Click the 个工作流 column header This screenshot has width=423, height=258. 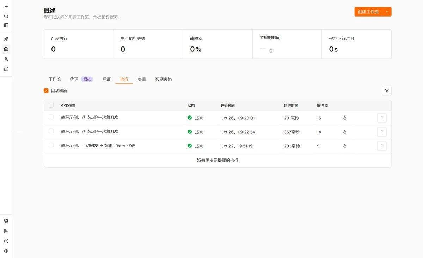pos(68,106)
